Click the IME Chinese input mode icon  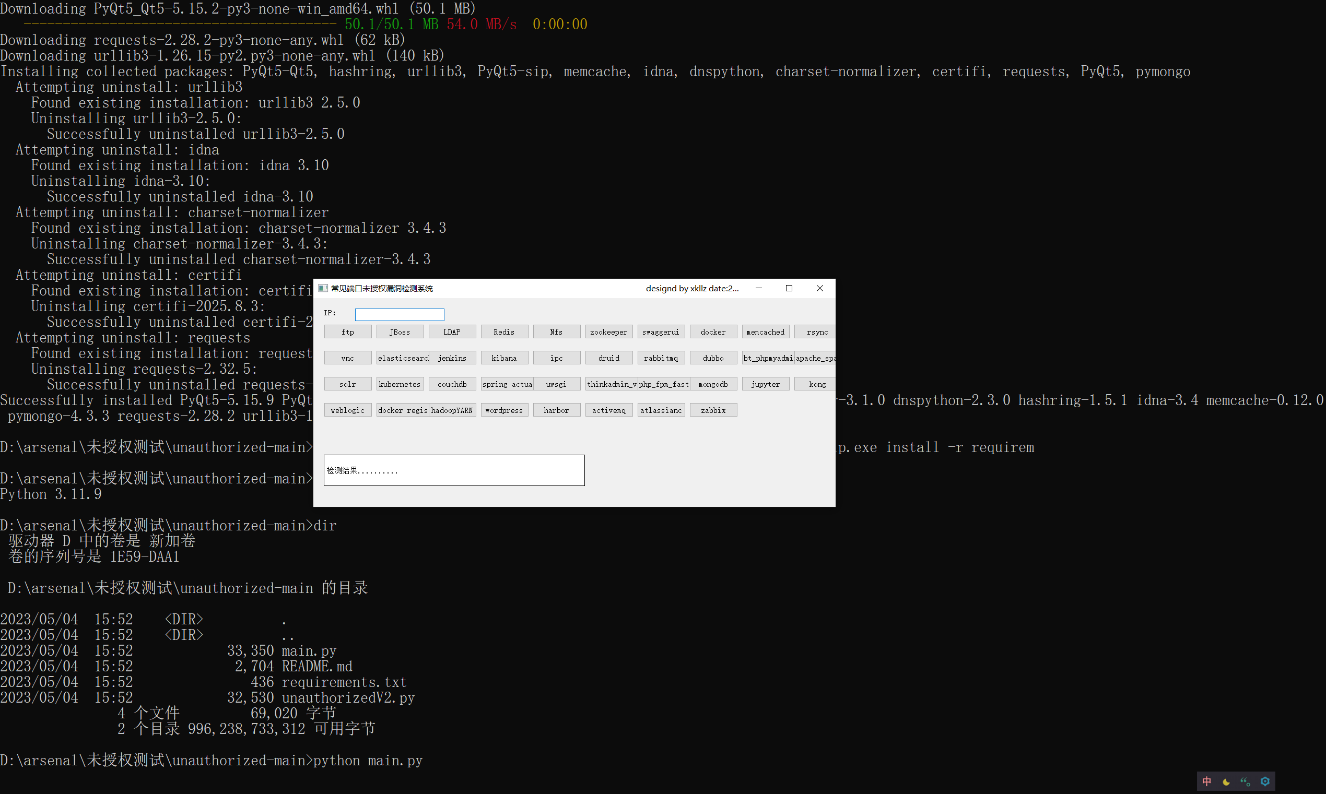[x=1206, y=781]
